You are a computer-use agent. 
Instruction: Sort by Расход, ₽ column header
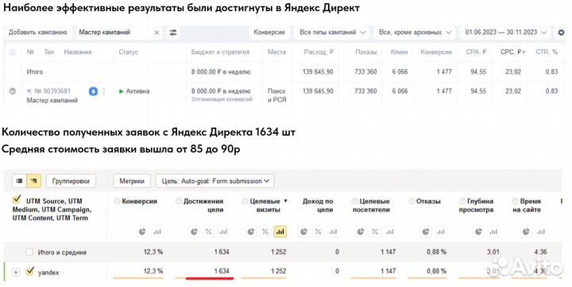click(x=319, y=52)
